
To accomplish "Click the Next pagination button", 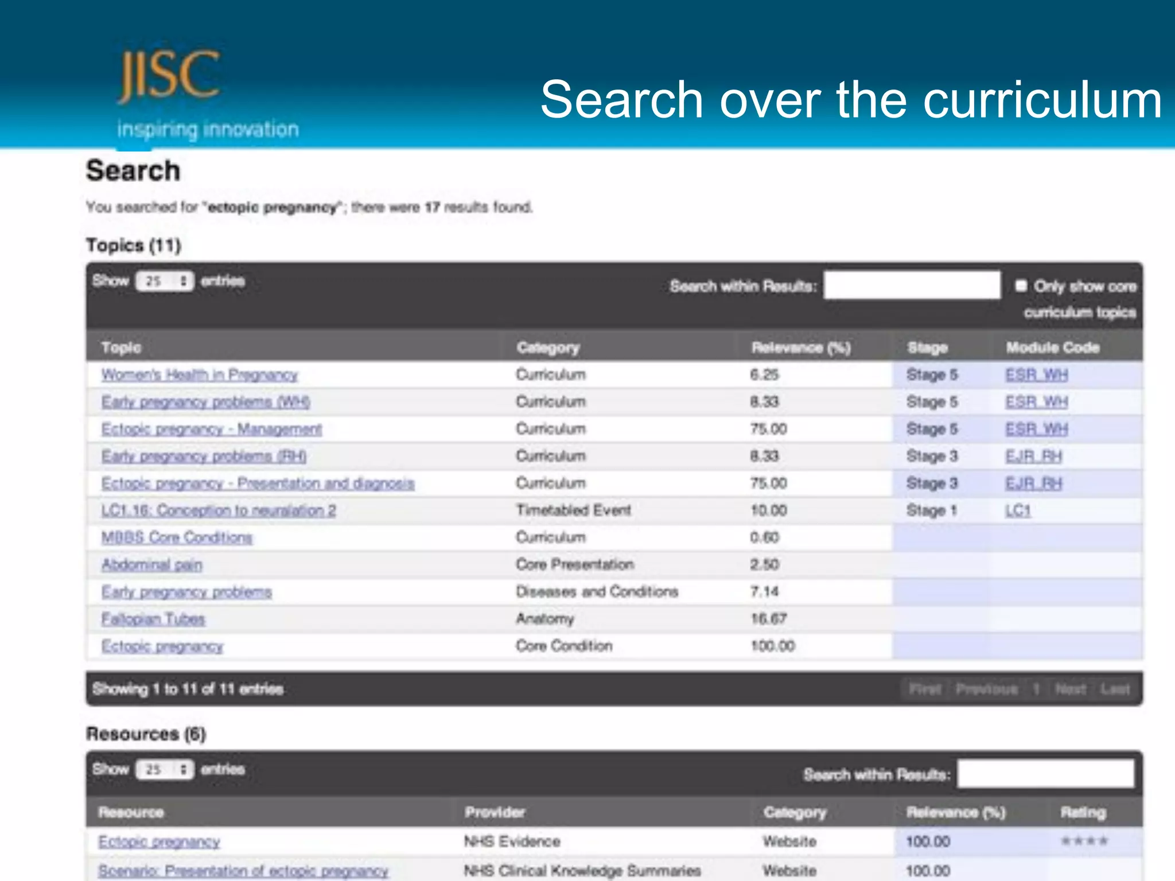I will click(1070, 689).
